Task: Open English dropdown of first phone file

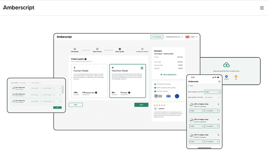Action: 196,111
